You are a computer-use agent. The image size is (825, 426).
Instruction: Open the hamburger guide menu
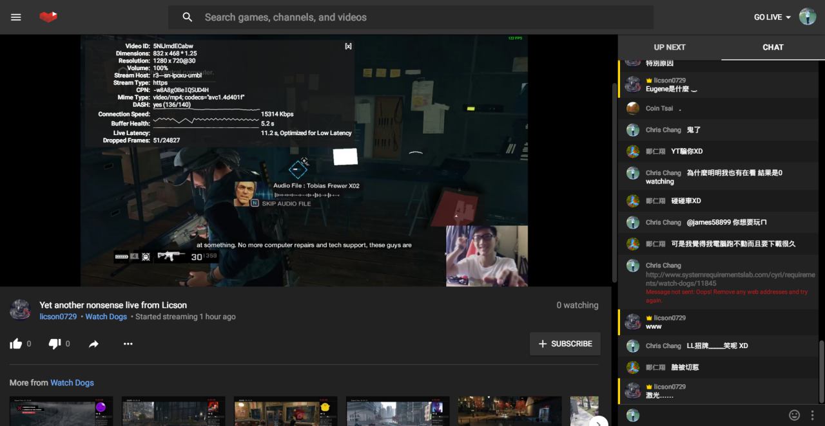tap(16, 17)
